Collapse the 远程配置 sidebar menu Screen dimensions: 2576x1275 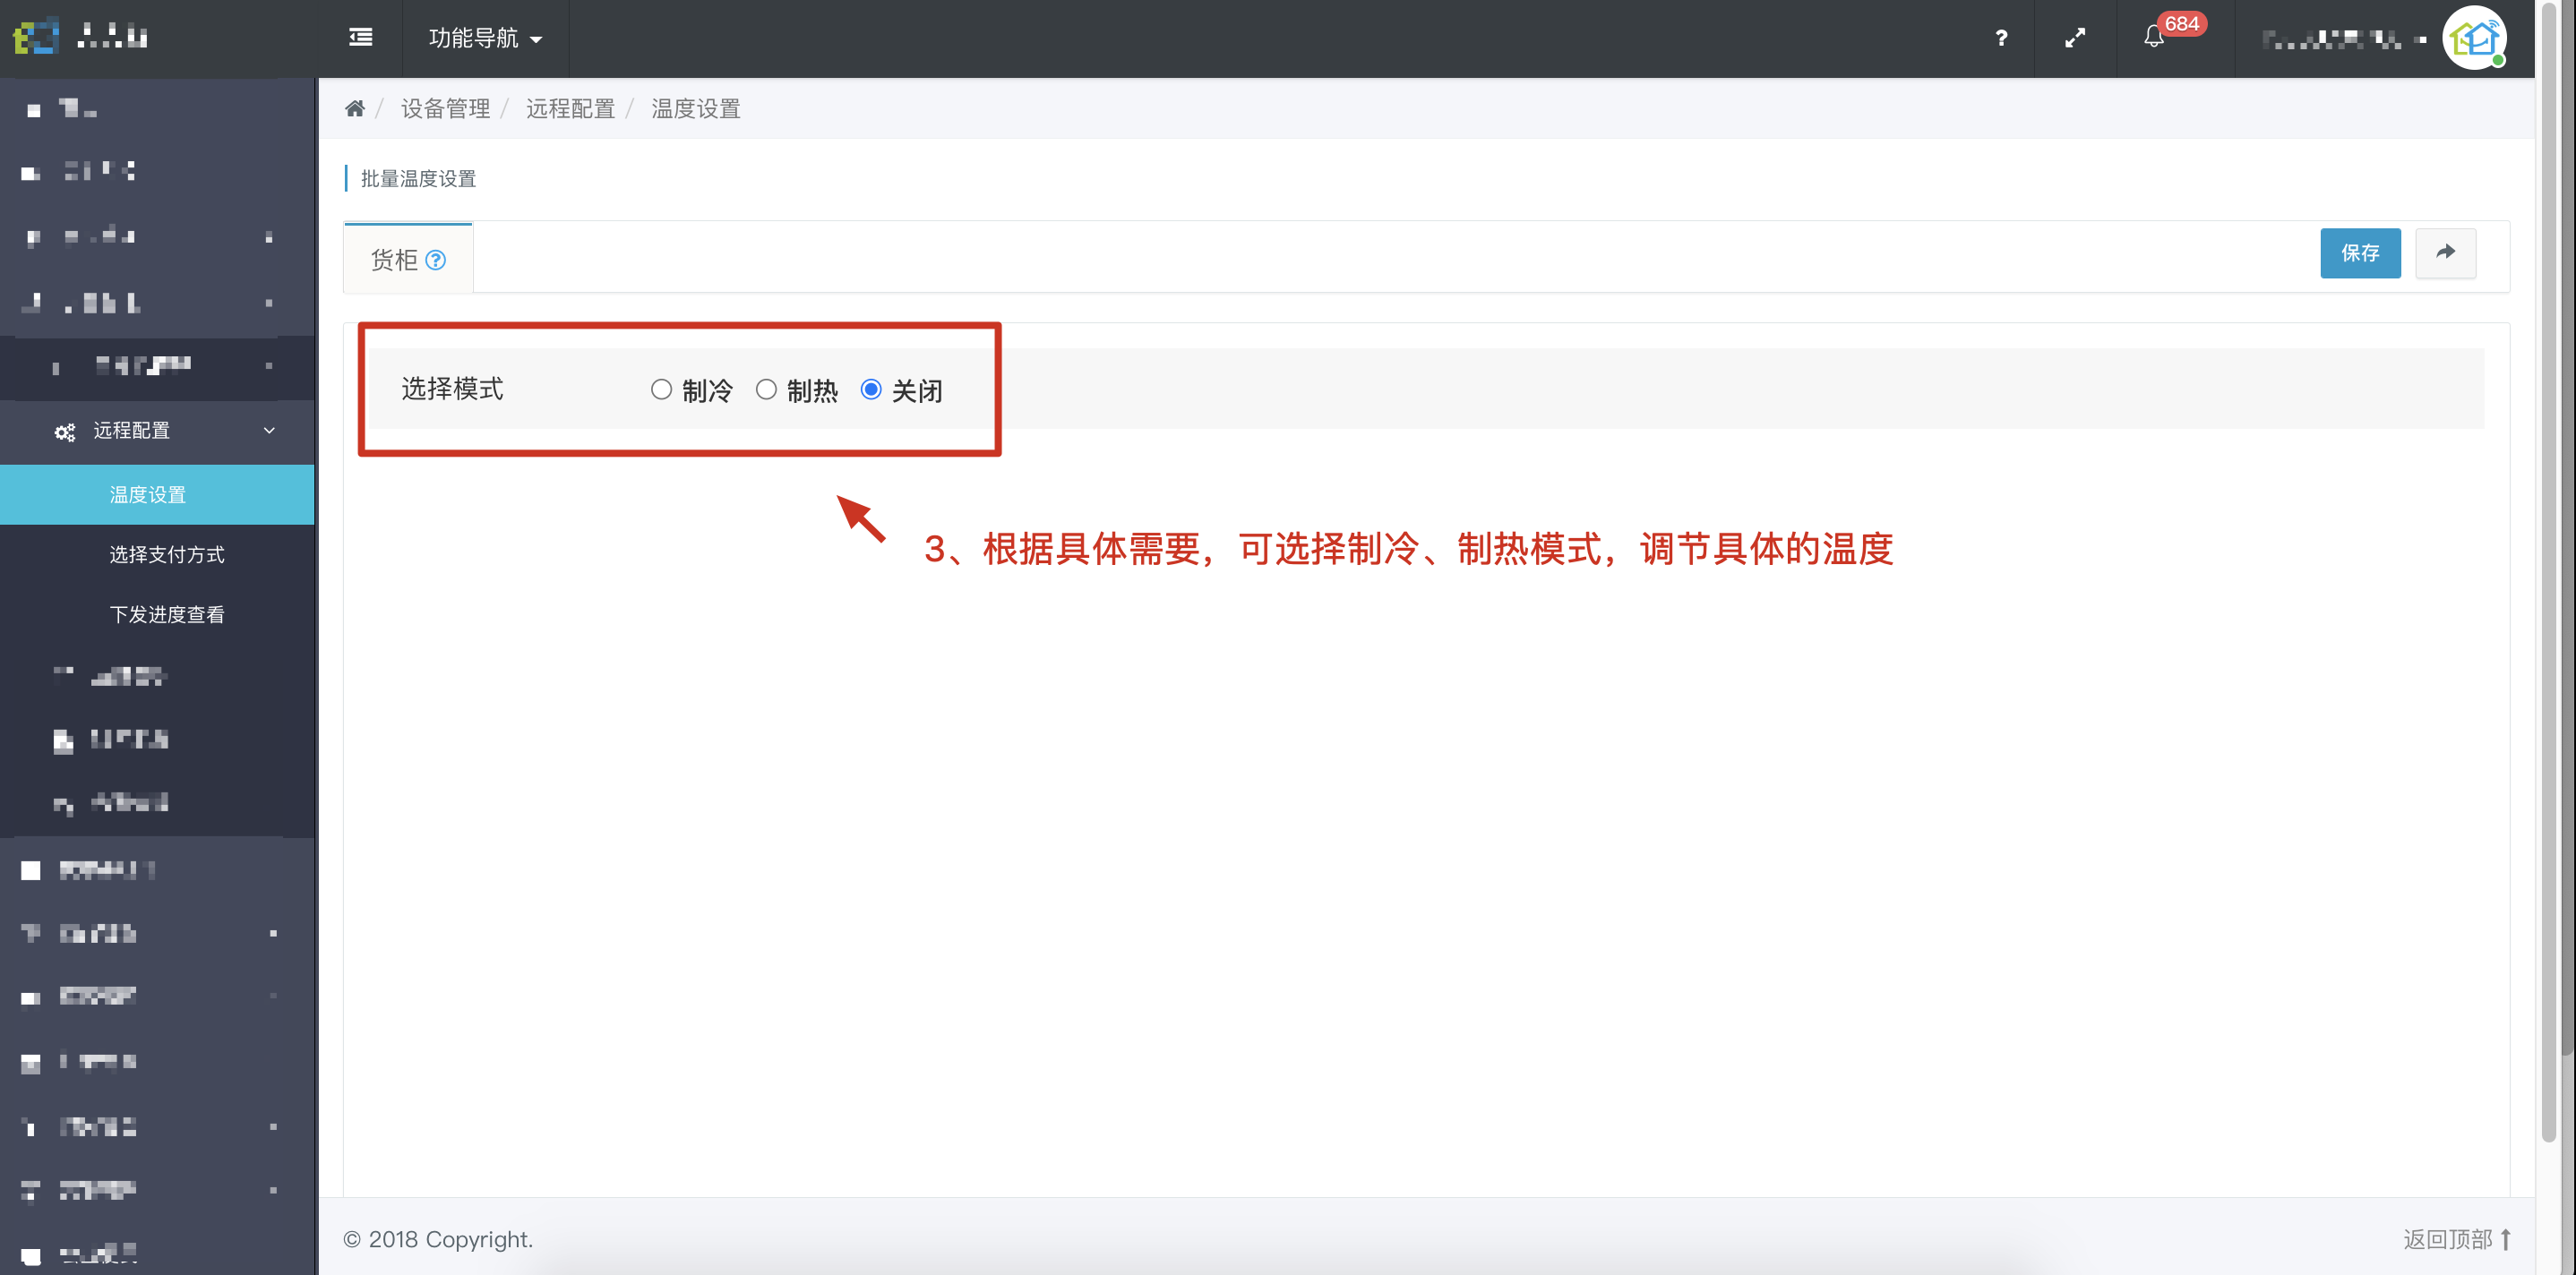point(157,431)
